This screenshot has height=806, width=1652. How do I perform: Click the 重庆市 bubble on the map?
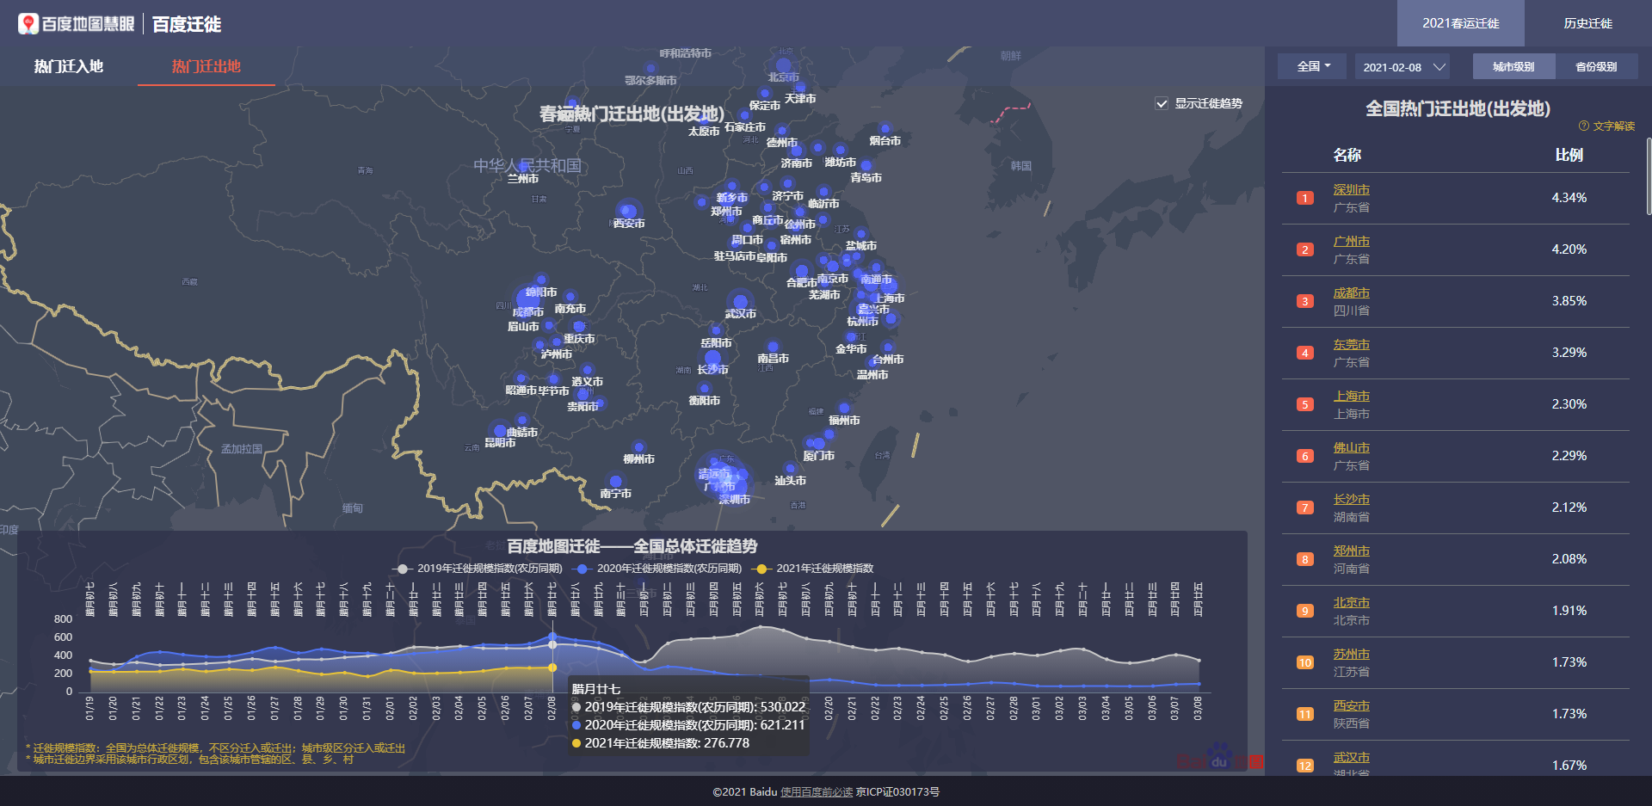point(579,327)
